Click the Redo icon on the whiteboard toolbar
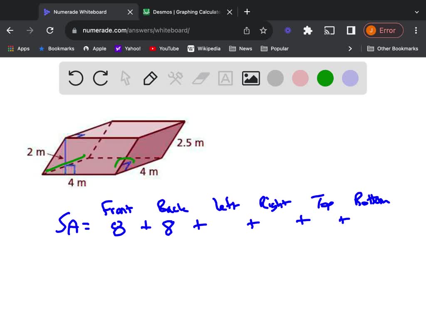Viewport: 426px width, 309px height. [100, 78]
